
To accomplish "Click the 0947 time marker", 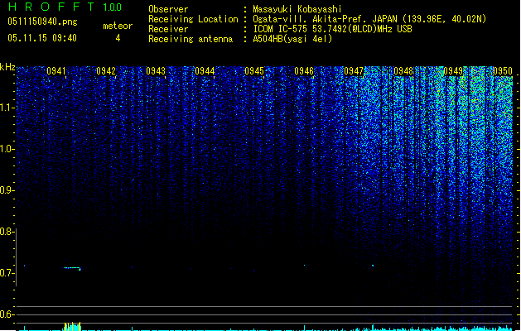I will coord(354,72).
